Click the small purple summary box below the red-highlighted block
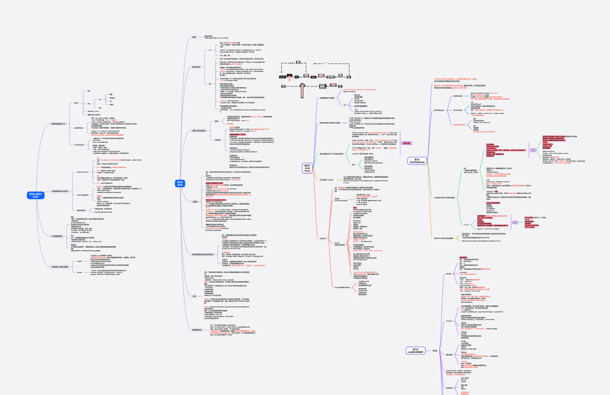Viewport: 610px width, 395px height. (515, 222)
